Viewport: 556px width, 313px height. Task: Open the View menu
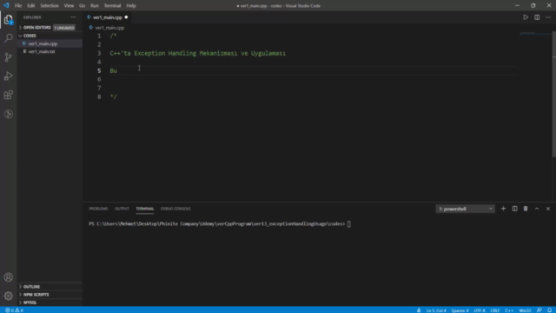(69, 6)
